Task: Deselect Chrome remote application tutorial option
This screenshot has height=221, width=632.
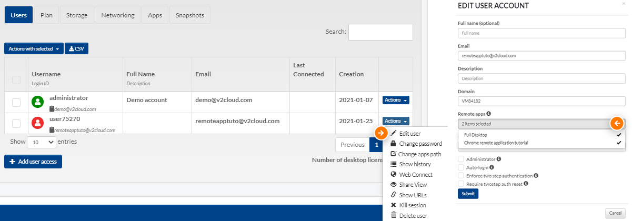Action: (x=541, y=143)
